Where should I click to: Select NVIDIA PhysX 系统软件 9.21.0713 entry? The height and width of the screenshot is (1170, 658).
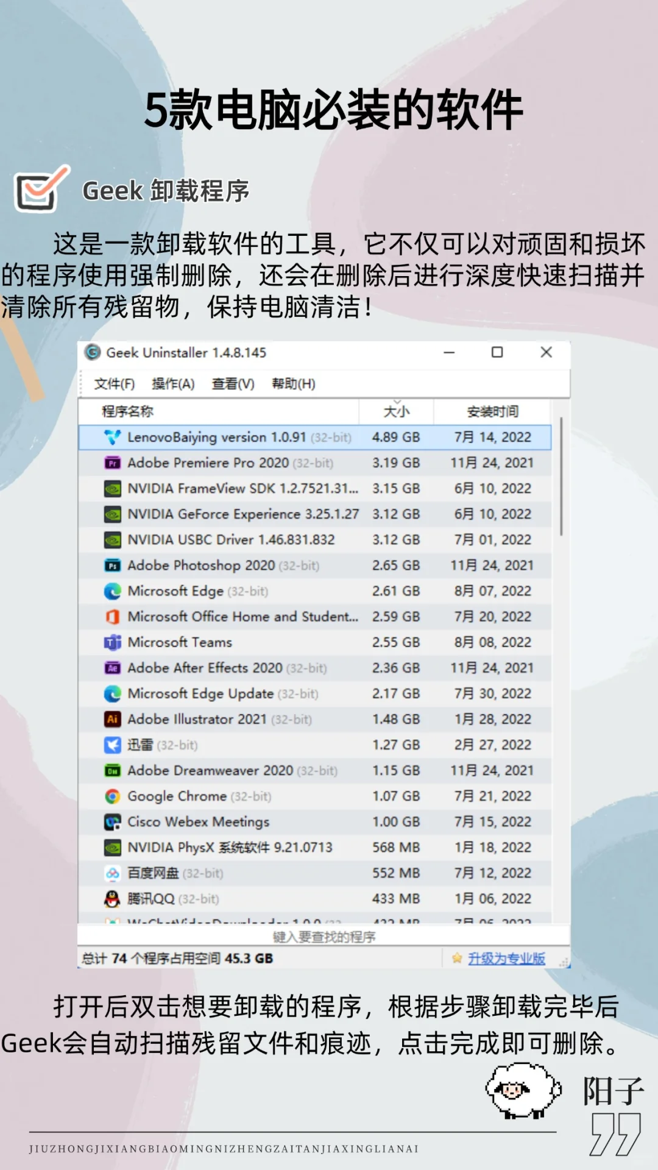click(315, 848)
